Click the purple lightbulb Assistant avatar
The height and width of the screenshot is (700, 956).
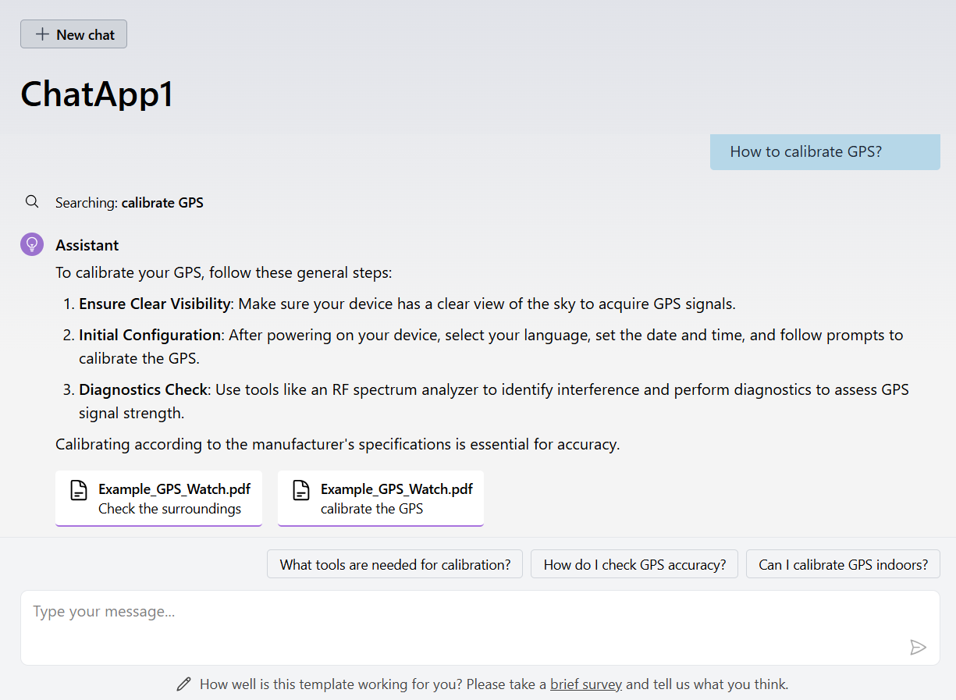[x=32, y=244]
